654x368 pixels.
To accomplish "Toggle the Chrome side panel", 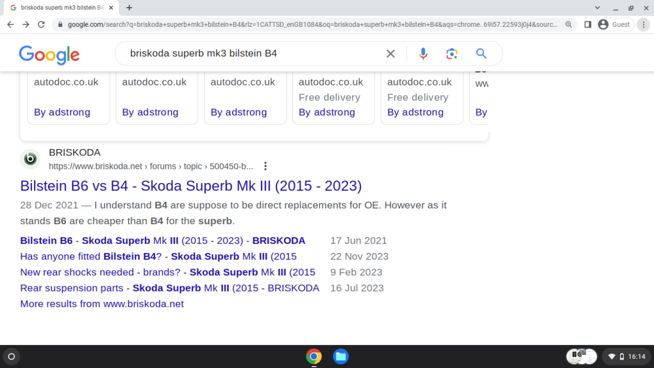I will click(x=588, y=25).
